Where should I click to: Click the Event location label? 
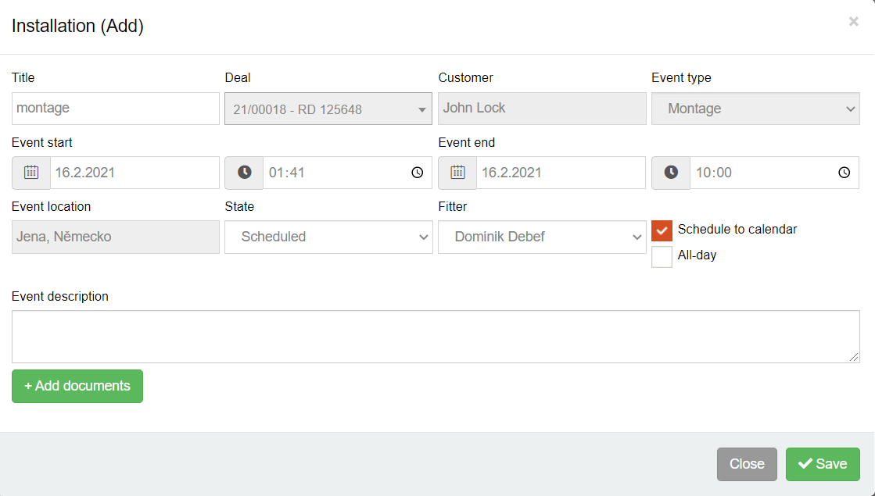point(52,207)
